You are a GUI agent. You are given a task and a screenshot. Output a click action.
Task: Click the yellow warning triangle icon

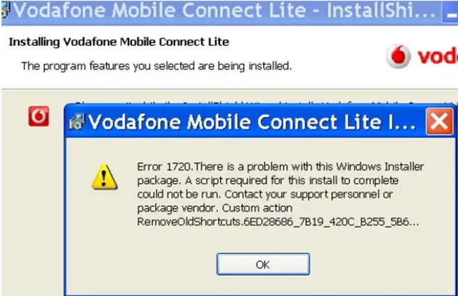pyautogui.click(x=104, y=177)
